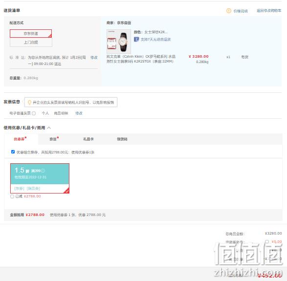Switch to the 礼品卡 tab
This screenshot has width=287, height=281.
click(x=88, y=139)
